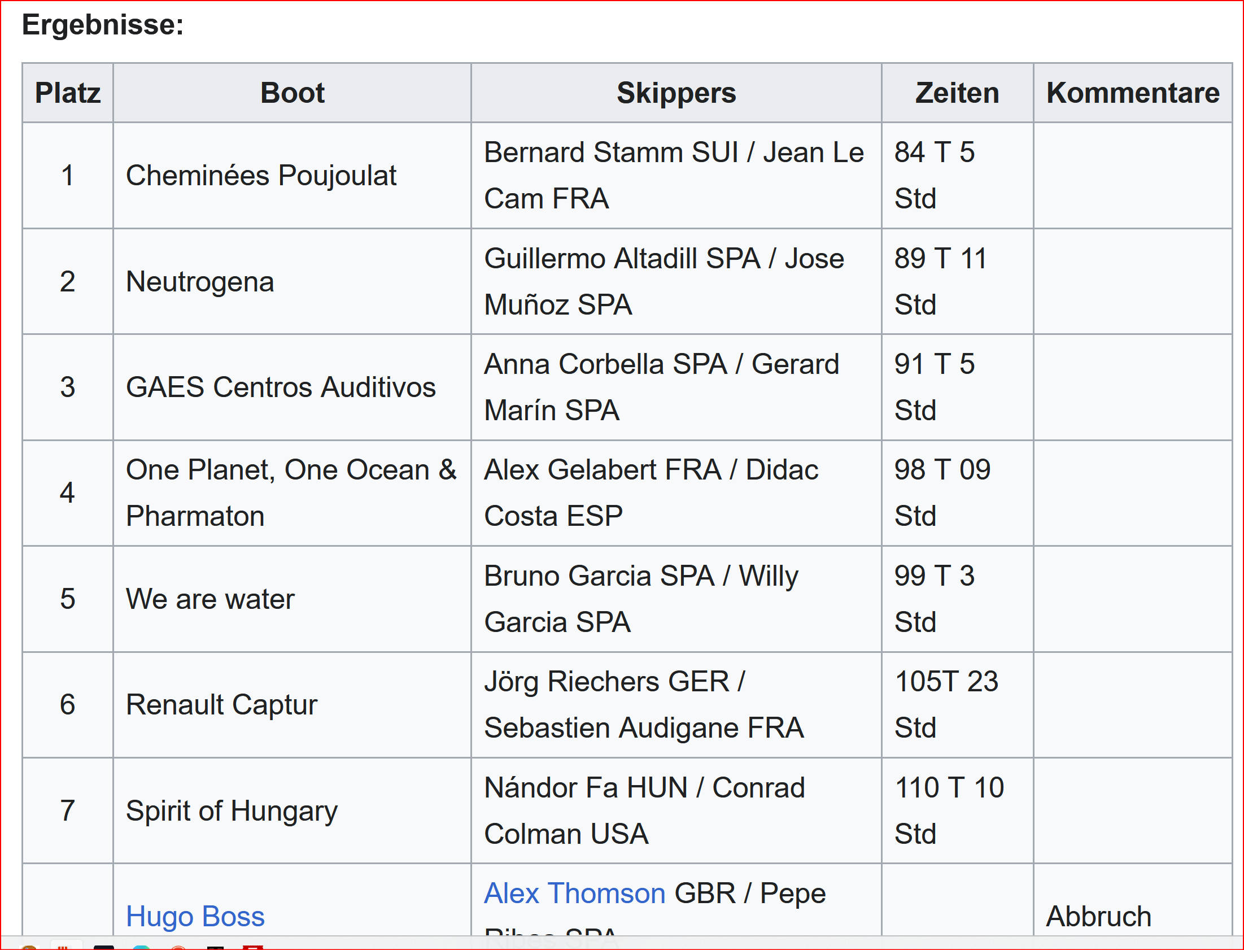
Task: Click the Kommentare column header
Action: (x=1133, y=93)
